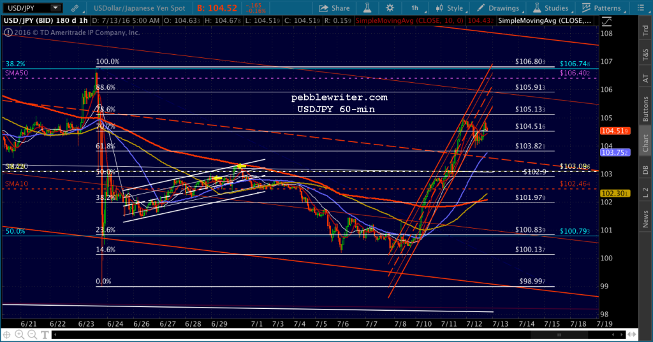The image size is (653, 342).
Task: Click the B: 104.52 bid price
Action: pos(217,8)
